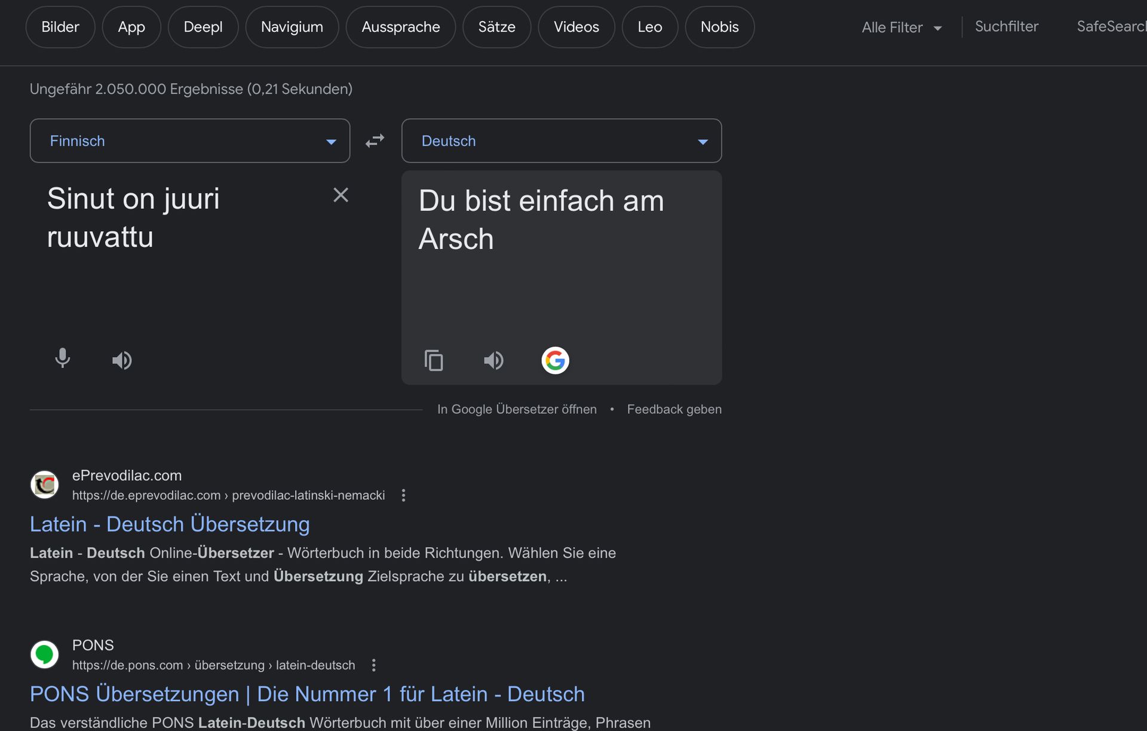Expand the Alle Filter dropdown

pyautogui.click(x=901, y=27)
